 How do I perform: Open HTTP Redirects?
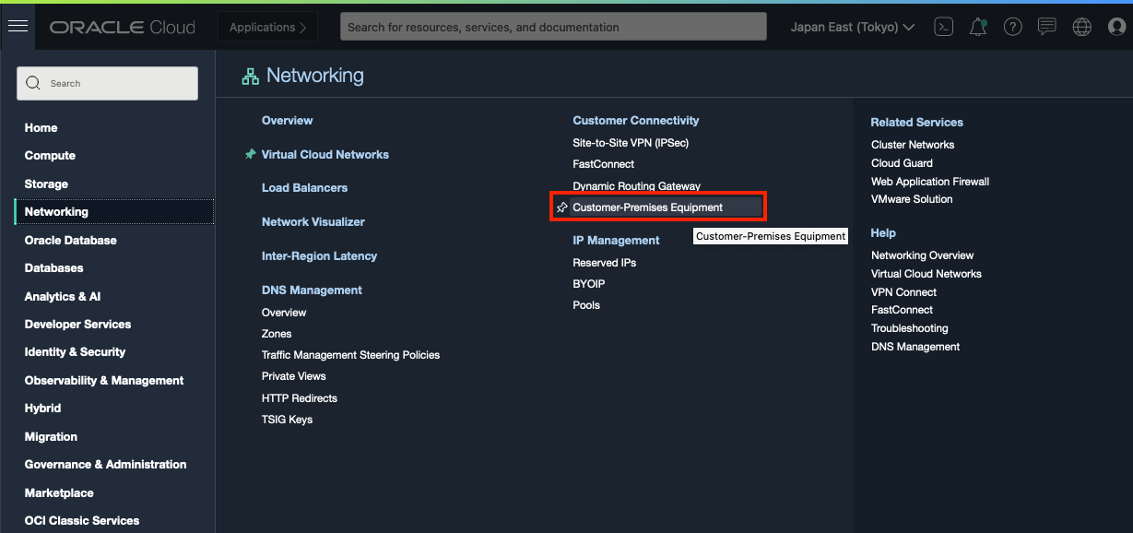point(300,398)
